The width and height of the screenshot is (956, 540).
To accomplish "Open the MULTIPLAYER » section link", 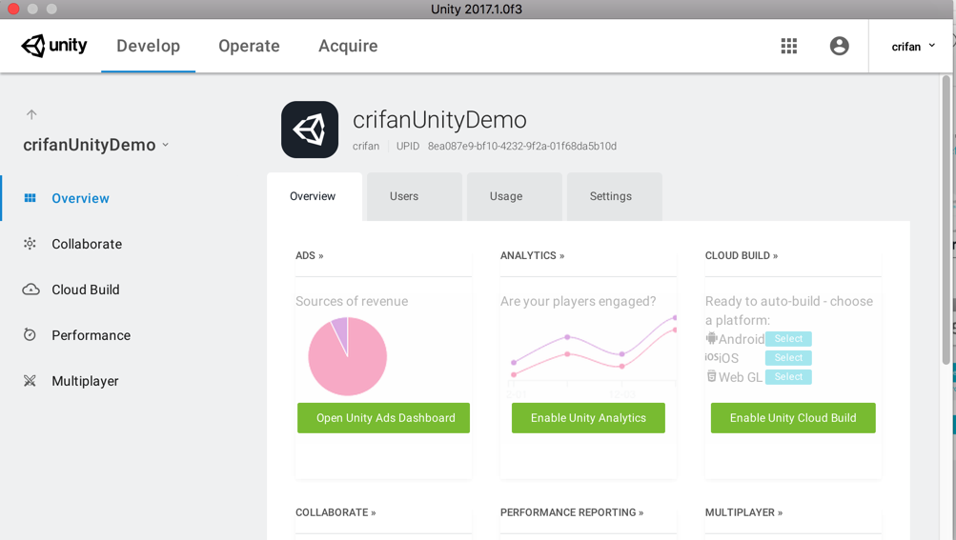I will [743, 512].
